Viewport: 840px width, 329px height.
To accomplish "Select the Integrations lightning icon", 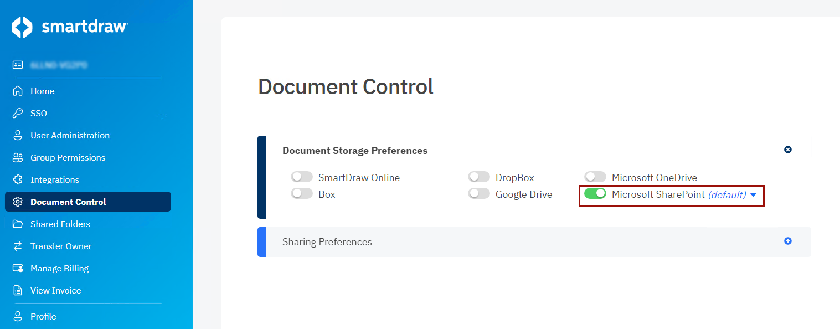I will pos(17,179).
